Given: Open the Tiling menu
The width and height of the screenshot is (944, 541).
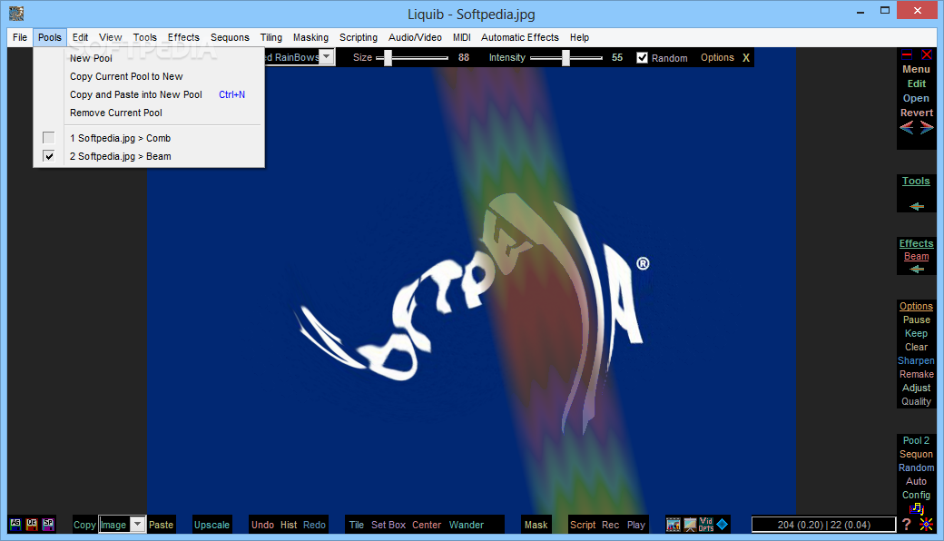Looking at the screenshot, I should coord(270,37).
